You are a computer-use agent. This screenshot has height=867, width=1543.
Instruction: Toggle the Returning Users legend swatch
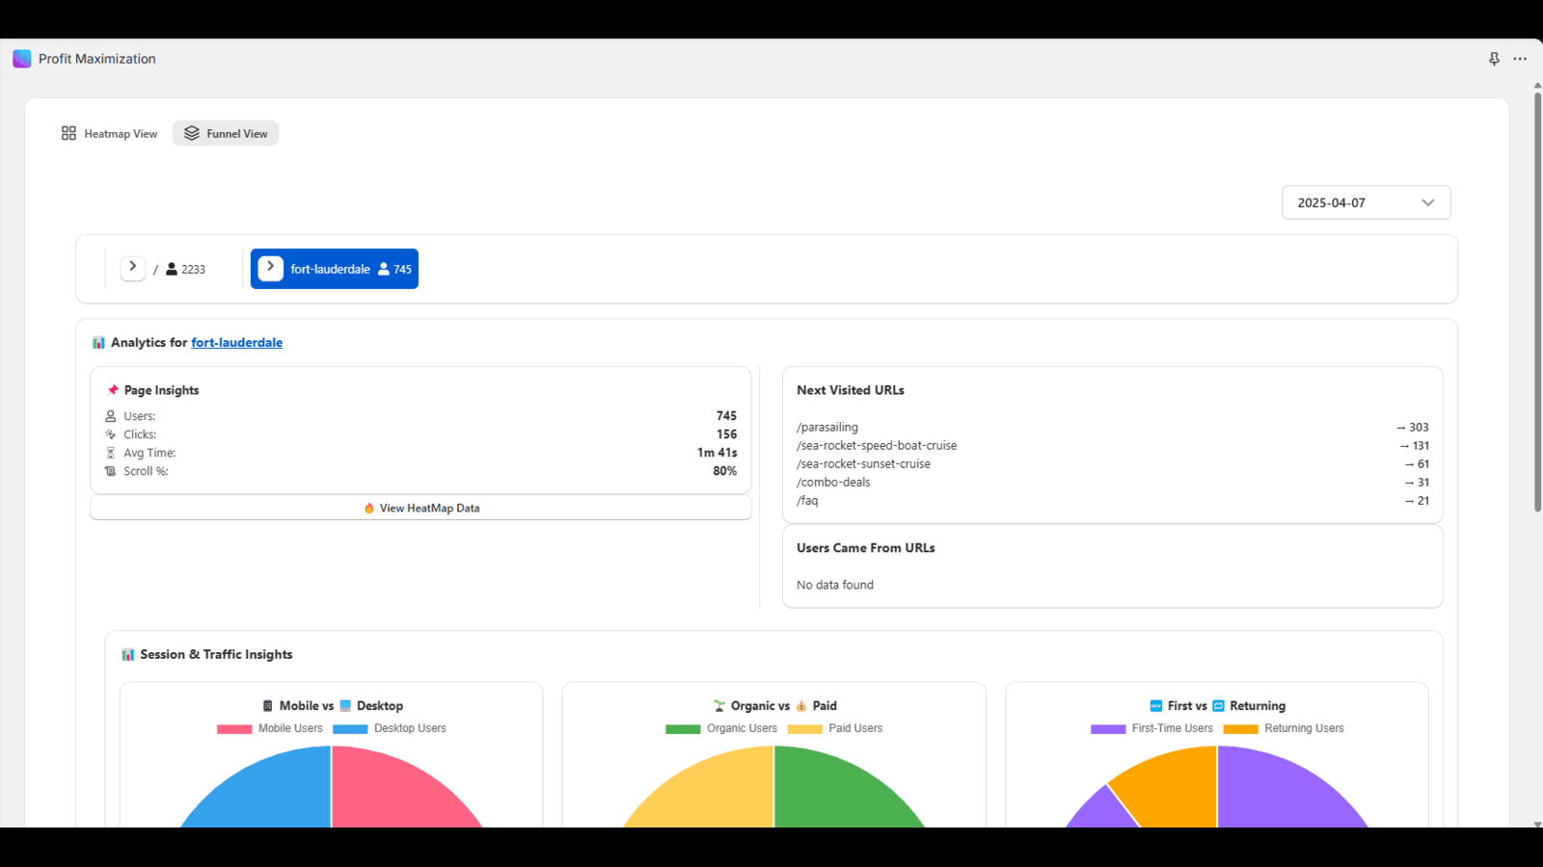1240,729
